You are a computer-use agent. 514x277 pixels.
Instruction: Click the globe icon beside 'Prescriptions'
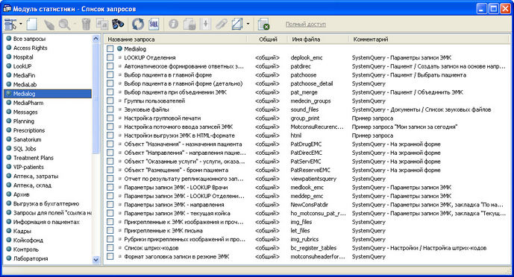(9, 130)
